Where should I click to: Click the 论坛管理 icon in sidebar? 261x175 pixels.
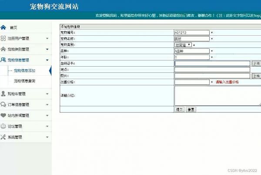point(3,126)
